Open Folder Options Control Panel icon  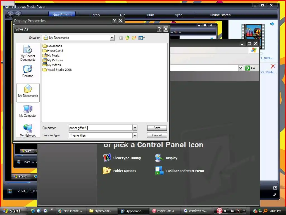pyautogui.click(x=120, y=170)
